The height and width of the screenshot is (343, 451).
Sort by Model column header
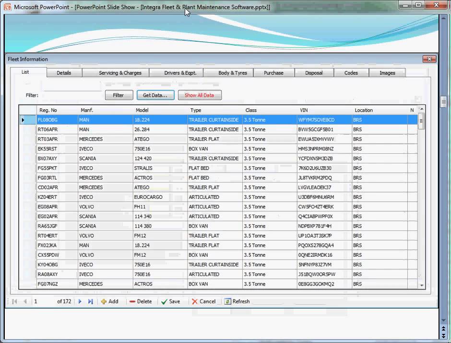tap(160, 110)
